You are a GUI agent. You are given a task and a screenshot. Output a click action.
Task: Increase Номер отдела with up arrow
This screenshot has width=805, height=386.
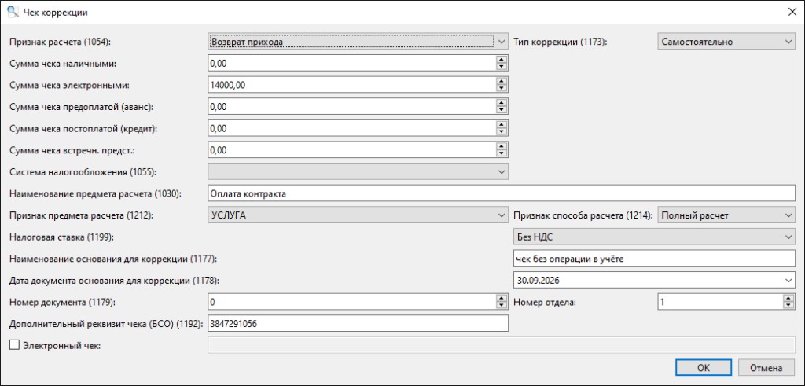[789, 298]
